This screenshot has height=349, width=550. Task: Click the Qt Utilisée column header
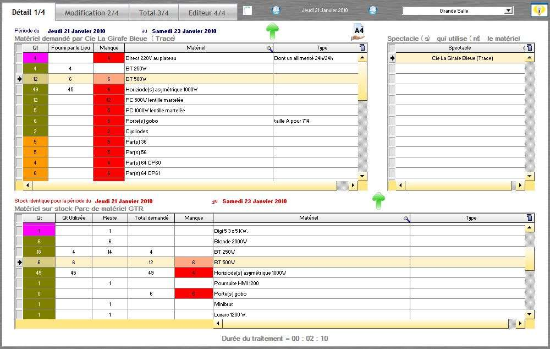[x=74, y=218]
